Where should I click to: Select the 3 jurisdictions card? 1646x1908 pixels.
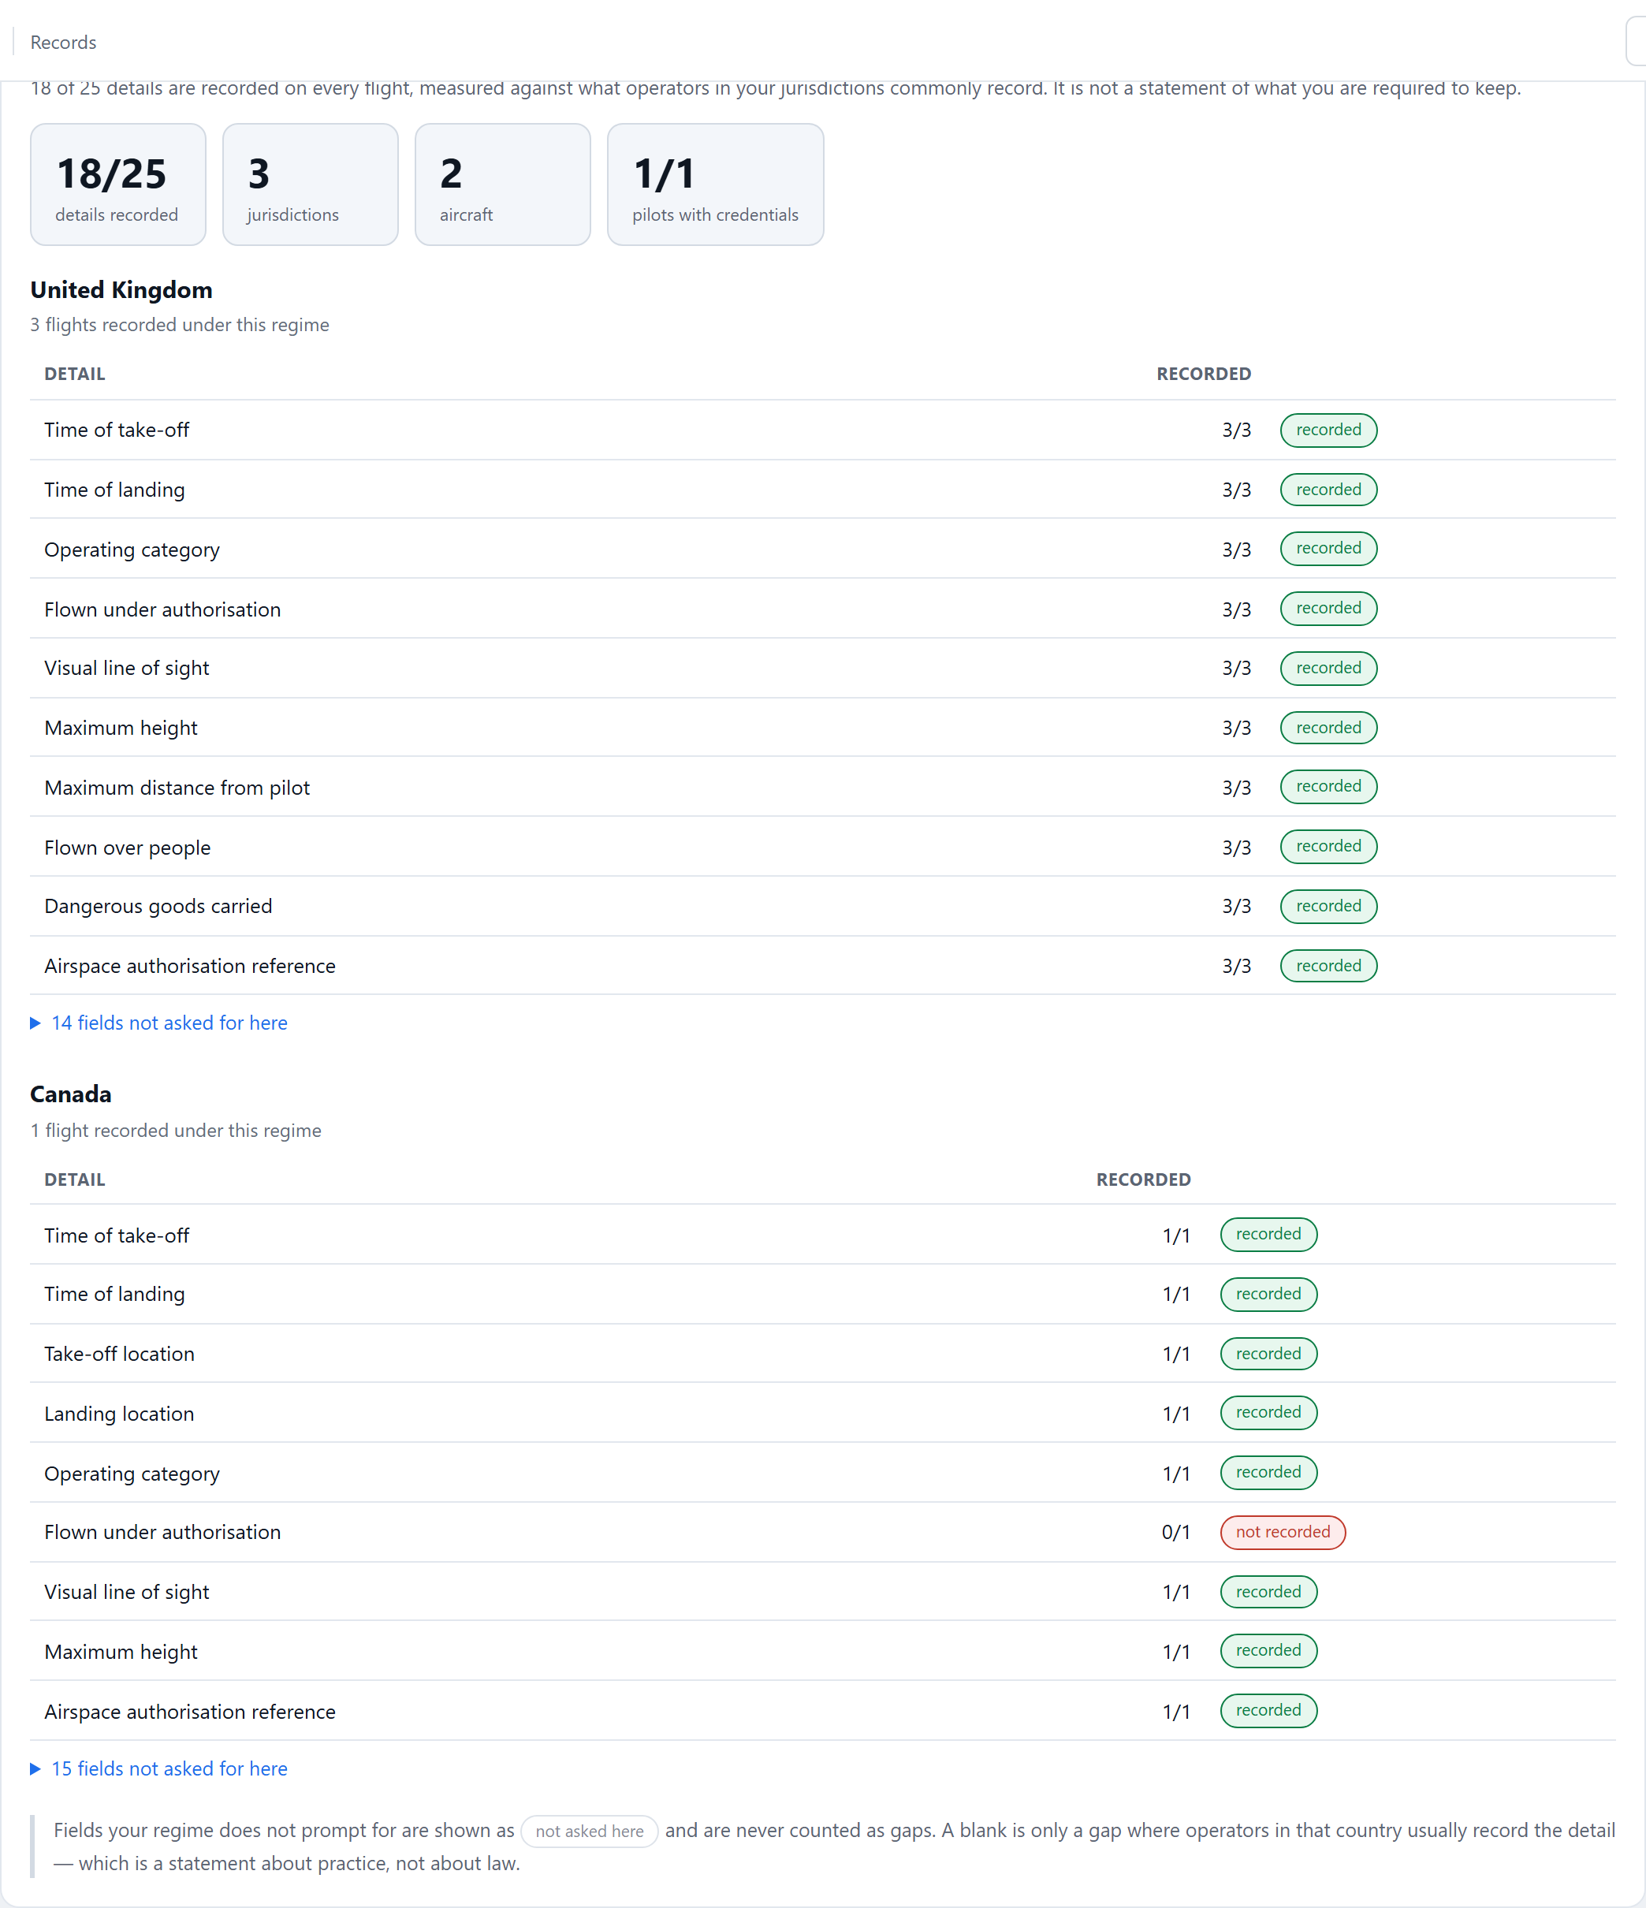311,185
